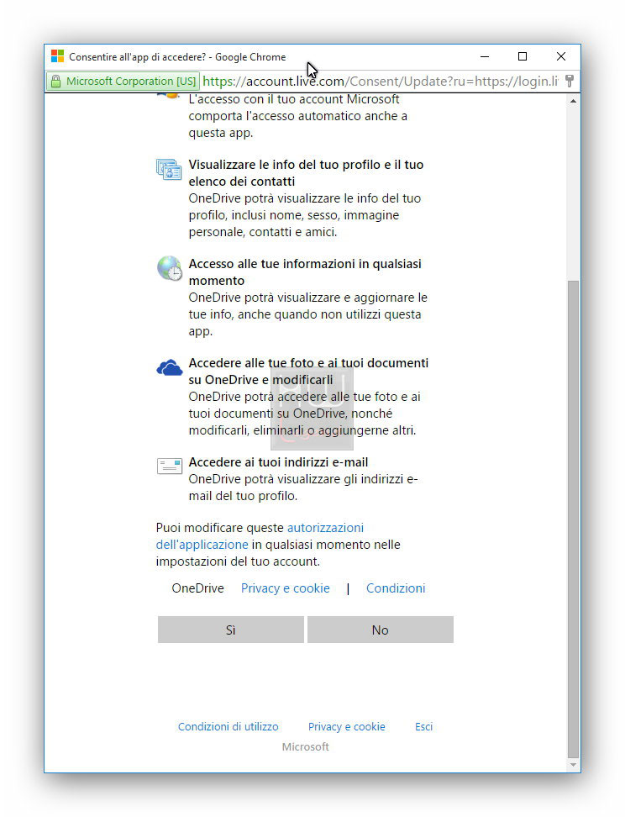Click No to deny access

coord(381,630)
